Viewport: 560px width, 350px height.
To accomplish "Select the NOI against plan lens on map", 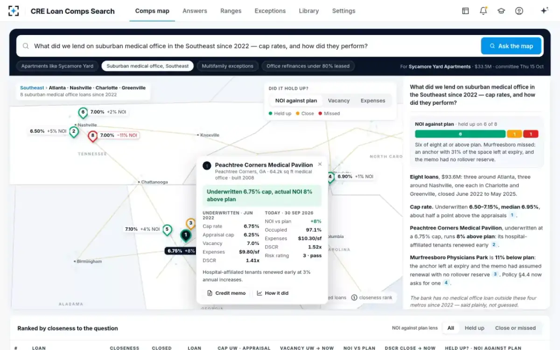I will point(296,100).
